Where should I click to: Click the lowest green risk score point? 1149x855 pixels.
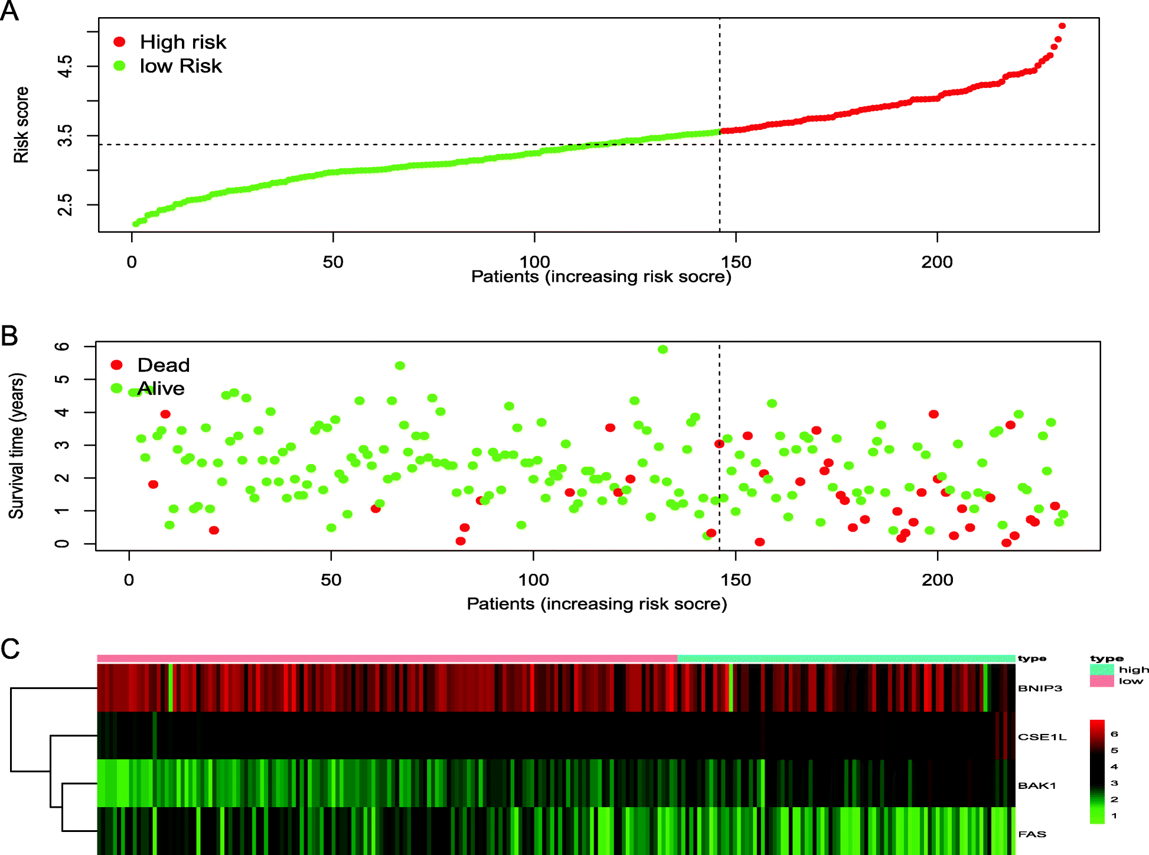[x=135, y=224]
